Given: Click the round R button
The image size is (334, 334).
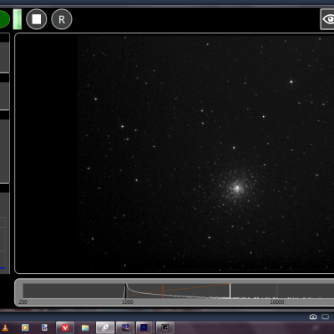Looking at the screenshot, I should coord(62,19).
